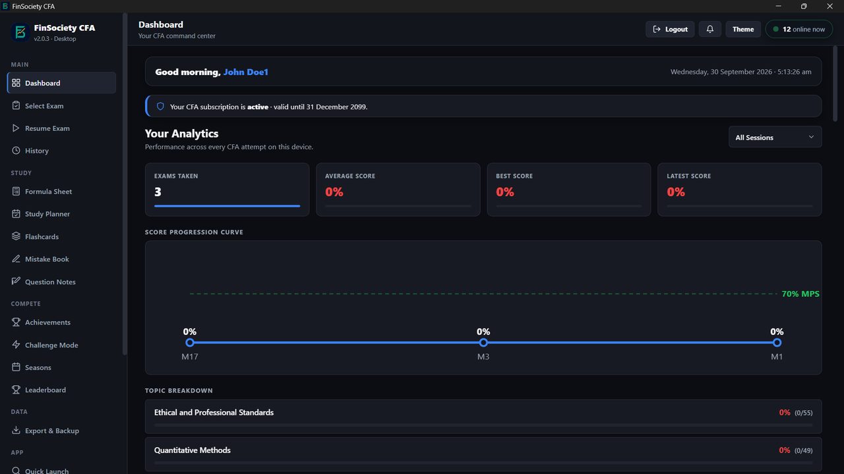Image resolution: width=844 pixels, height=474 pixels.
Task: Click the Formula Sheet calculator icon
Action: point(16,191)
